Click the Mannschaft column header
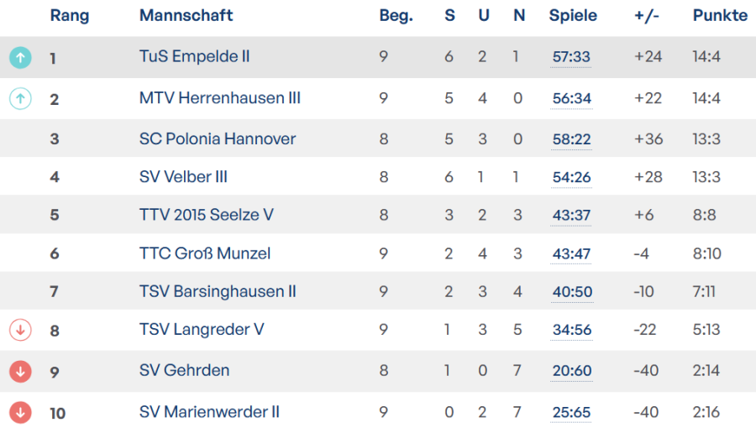This screenshot has height=433, width=756. 186,16
